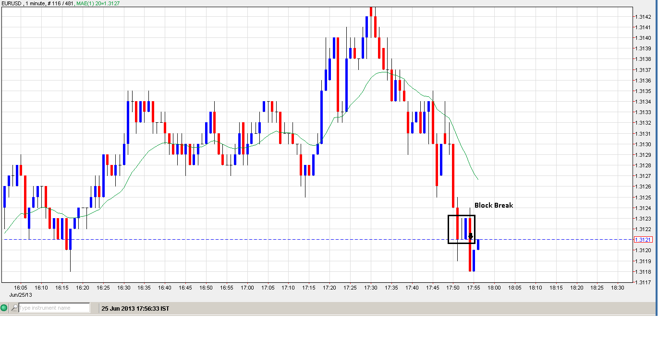The height and width of the screenshot is (349, 658).
Task: Click the 1.3126 price axis label
Action: (643, 186)
